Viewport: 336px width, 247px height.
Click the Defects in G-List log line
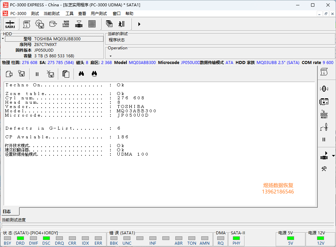[63, 128]
